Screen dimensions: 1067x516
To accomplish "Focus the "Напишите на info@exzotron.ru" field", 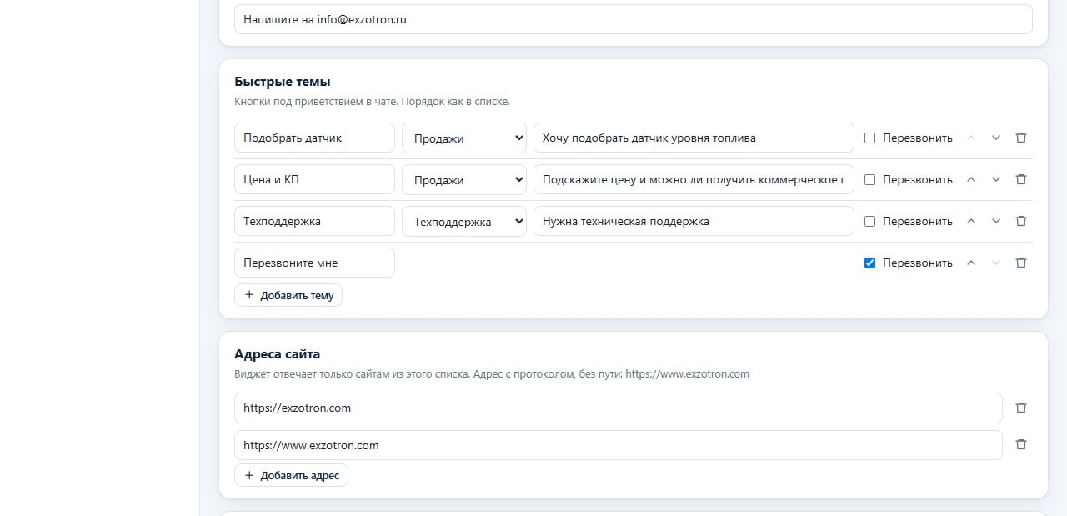I will click(634, 19).
